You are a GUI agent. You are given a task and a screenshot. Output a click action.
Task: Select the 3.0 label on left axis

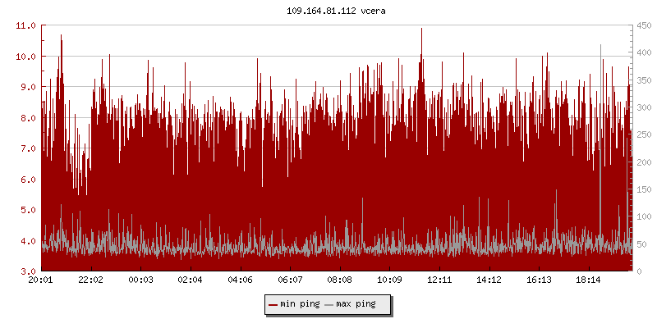pyautogui.click(x=26, y=271)
